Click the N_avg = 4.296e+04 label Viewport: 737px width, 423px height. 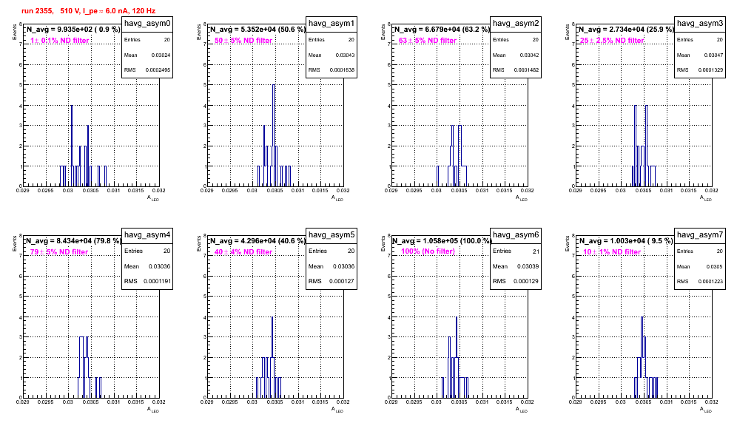pos(257,241)
